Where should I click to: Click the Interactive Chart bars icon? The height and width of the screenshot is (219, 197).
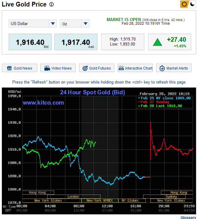[121, 68]
